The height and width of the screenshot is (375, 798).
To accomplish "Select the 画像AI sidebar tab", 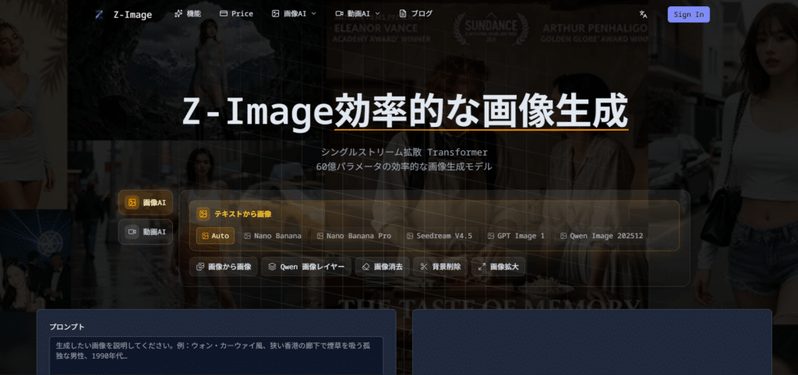I will [x=147, y=202].
